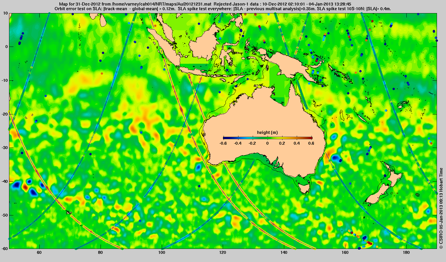Screen dimensions: 446x262
Task: Click latitude axis label -40
Action: pyautogui.click(x=5, y=181)
